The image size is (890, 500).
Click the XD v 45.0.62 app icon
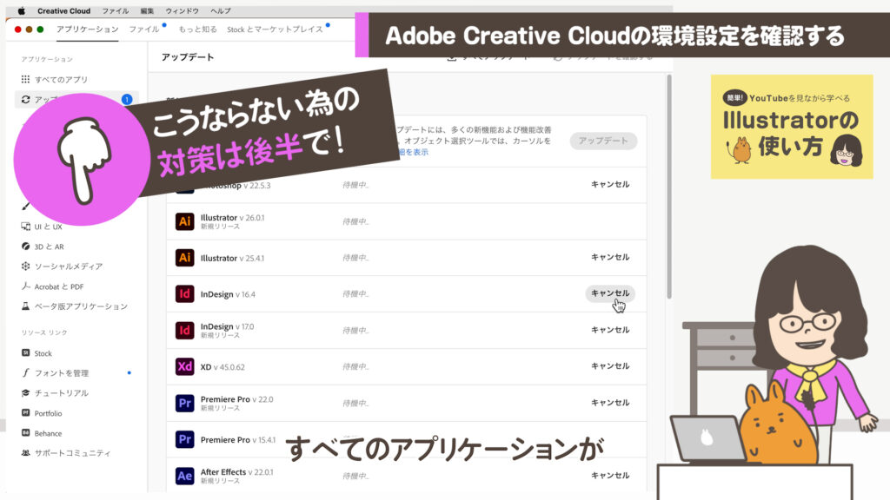click(x=184, y=367)
